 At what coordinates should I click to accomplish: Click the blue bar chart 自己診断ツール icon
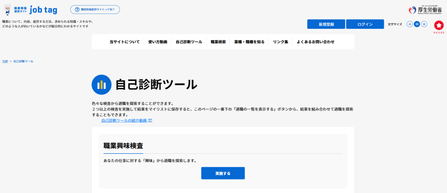coord(101,85)
